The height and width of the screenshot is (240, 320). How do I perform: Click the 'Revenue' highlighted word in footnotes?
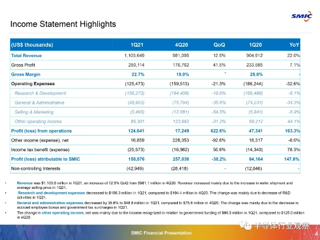click(25, 183)
